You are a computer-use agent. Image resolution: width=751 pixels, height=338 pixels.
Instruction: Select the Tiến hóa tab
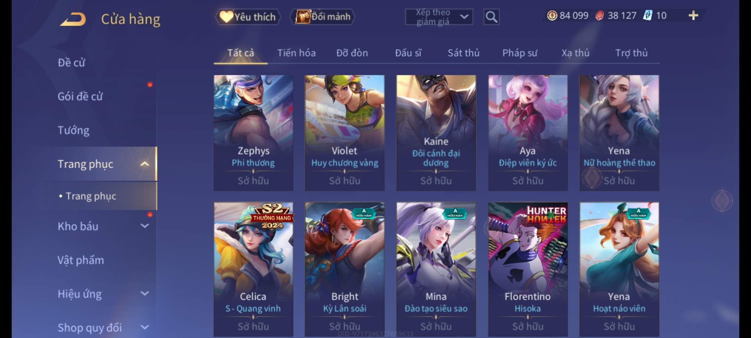(x=296, y=53)
